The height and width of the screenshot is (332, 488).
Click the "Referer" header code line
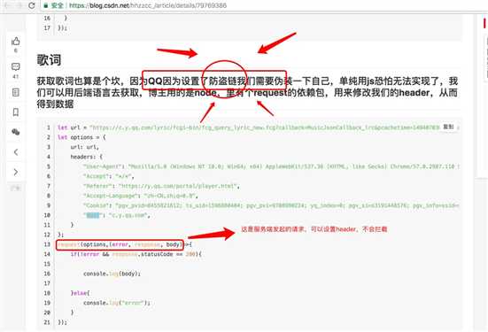point(161,186)
